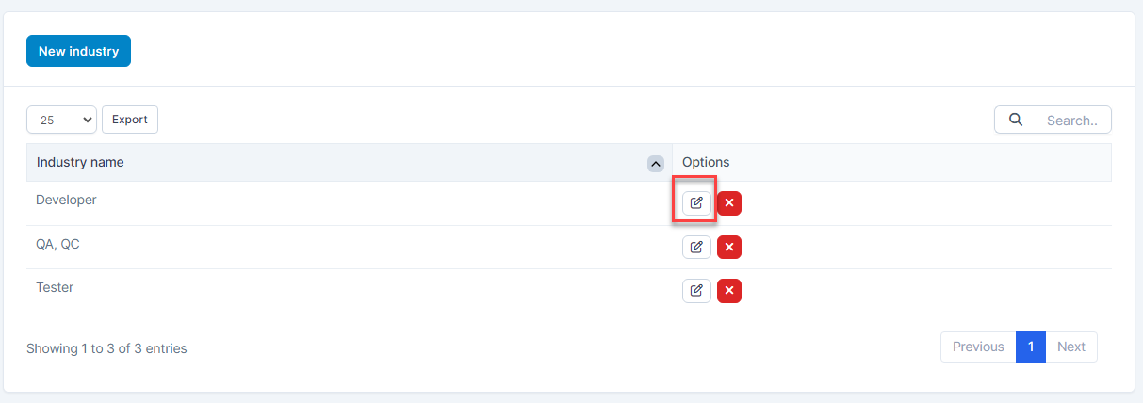The width and height of the screenshot is (1143, 403).
Task: Edit the Developer industry entry
Action: [x=696, y=202]
